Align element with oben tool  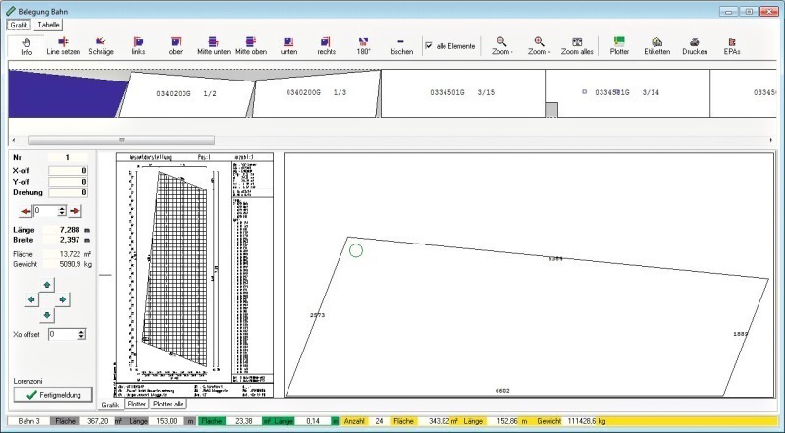click(176, 46)
